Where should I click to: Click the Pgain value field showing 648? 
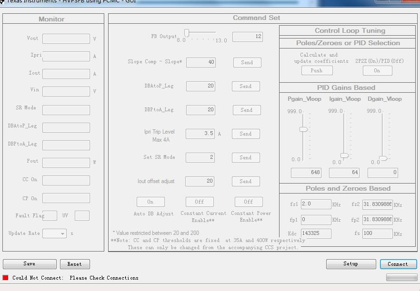pyautogui.click(x=306, y=173)
